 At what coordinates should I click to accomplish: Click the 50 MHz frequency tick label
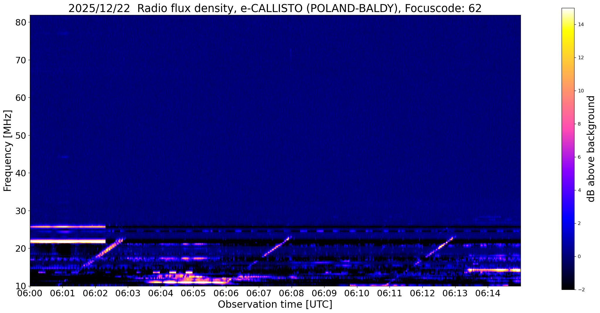coord(20,135)
